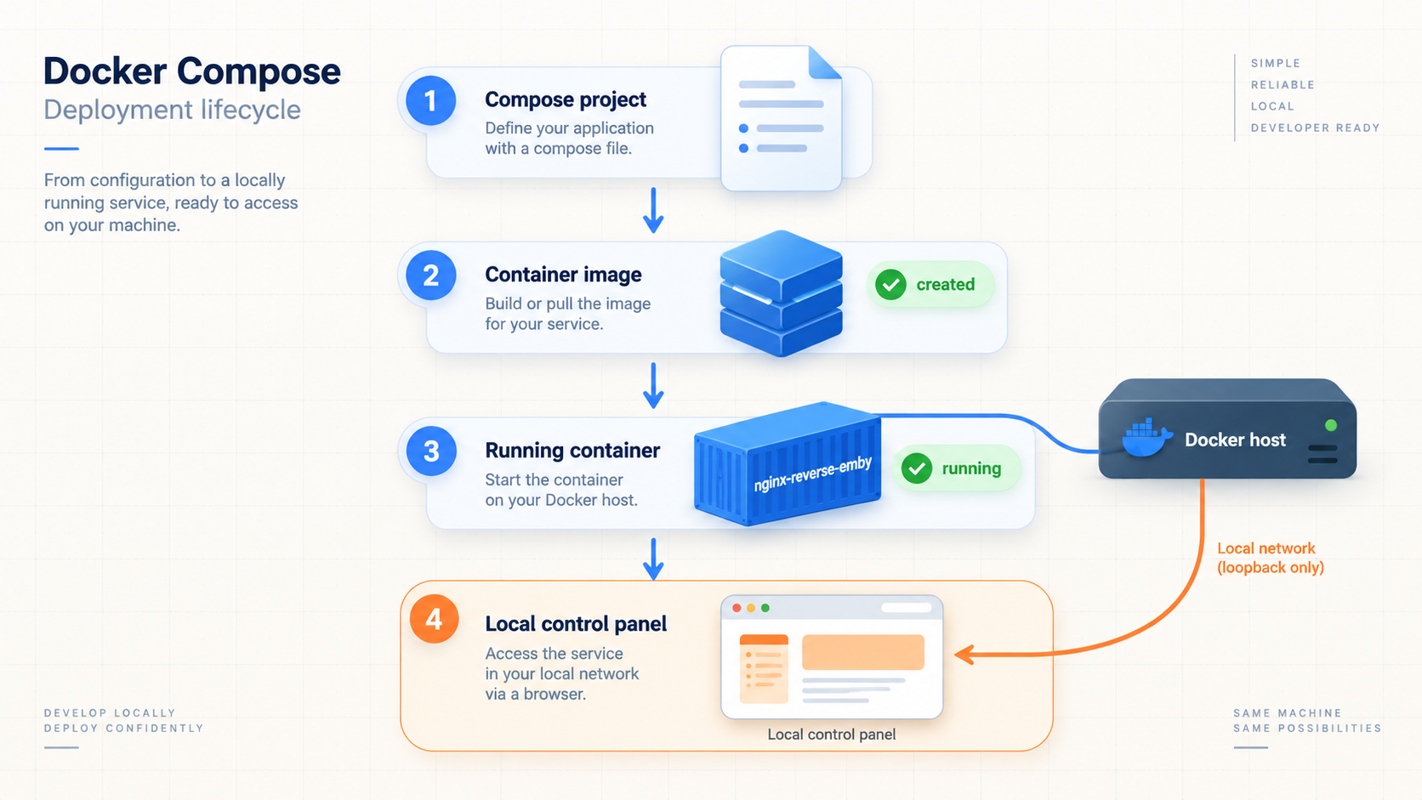Click 'Start the container on your Docker host.'
The width and height of the screenshot is (1422, 800).
coord(561,490)
